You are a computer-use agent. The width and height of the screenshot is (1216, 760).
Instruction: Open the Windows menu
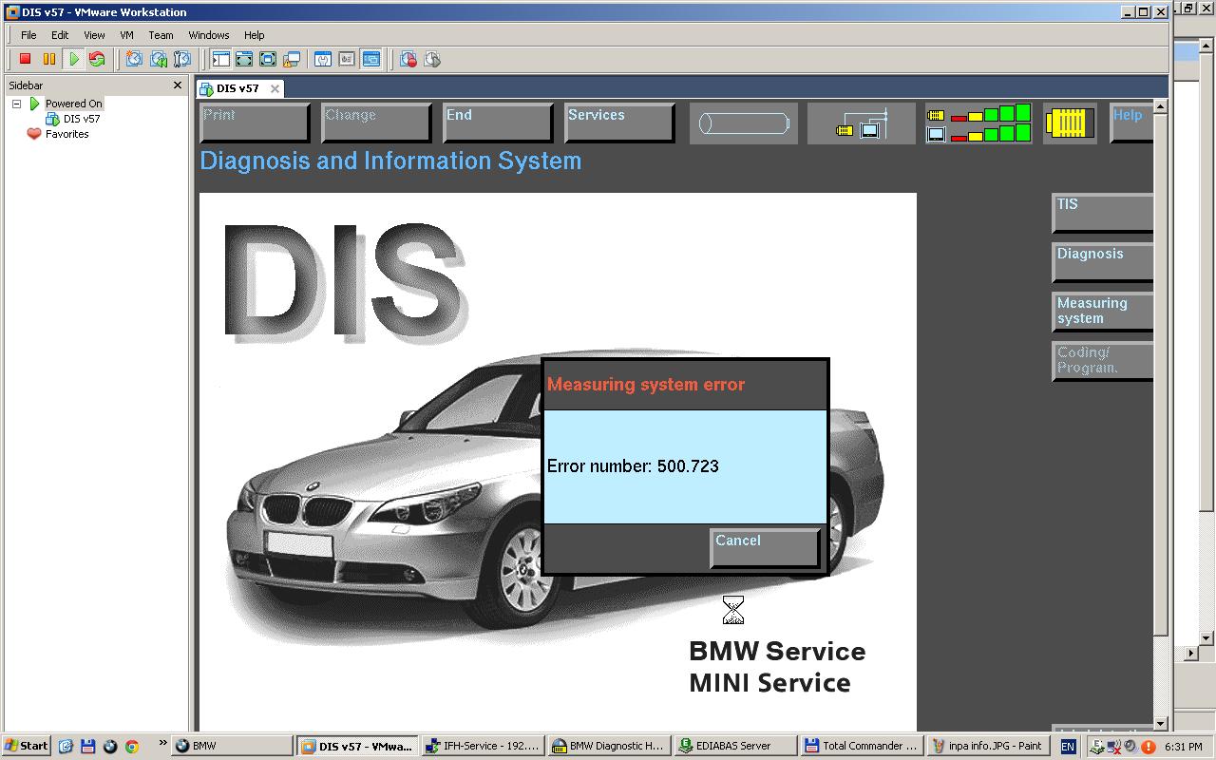209,35
